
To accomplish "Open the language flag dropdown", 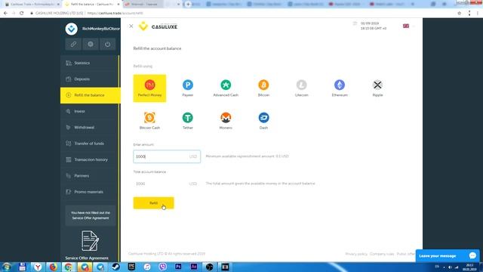I will coord(408,26).
